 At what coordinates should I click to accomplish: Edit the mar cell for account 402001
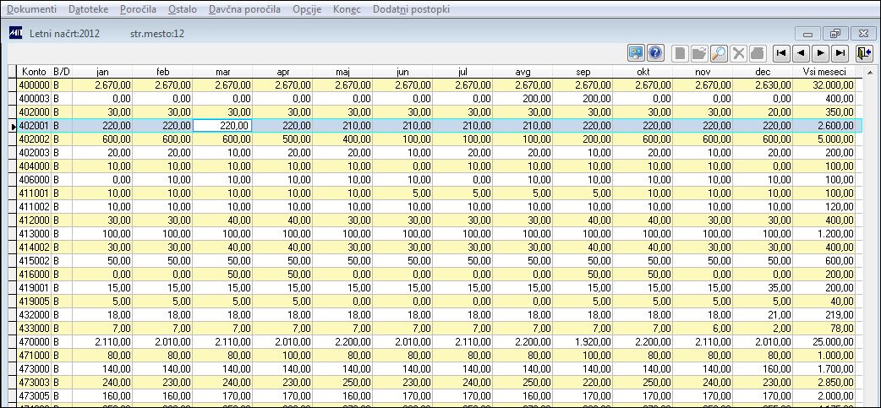point(222,126)
